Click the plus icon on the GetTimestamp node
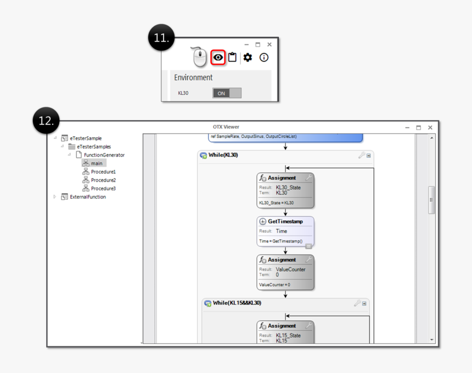The height and width of the screenshot is (373, 472). pos(262,221)
